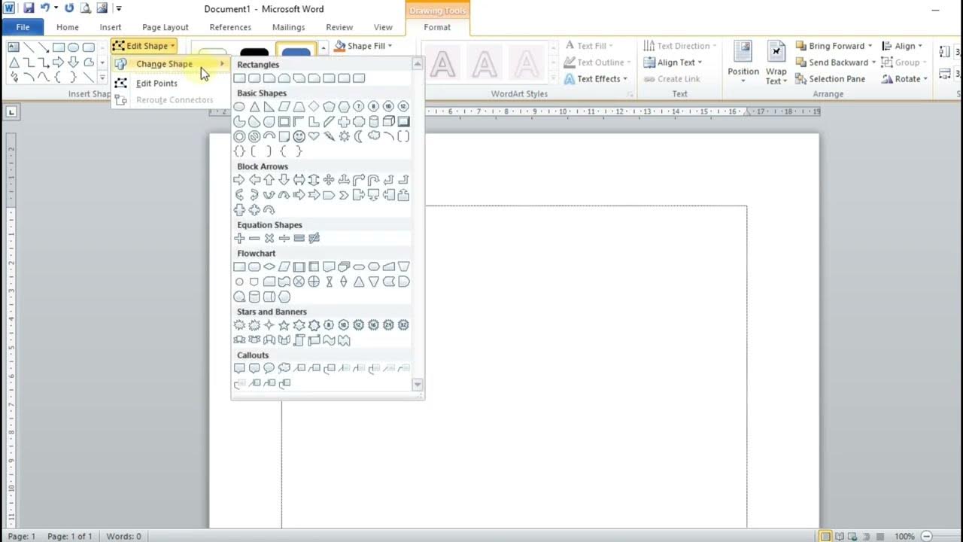Open the Edit Shape dropdown
This screenshot has height=542, width=963.
click(x=144, y=46)
